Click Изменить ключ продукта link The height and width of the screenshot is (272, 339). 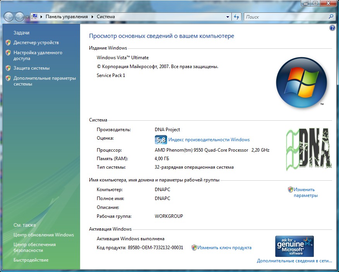pyautogui.click(x=224, y=248)
